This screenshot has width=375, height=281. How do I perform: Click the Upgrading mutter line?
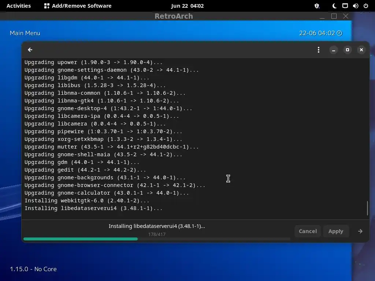(x=111, y=147)
